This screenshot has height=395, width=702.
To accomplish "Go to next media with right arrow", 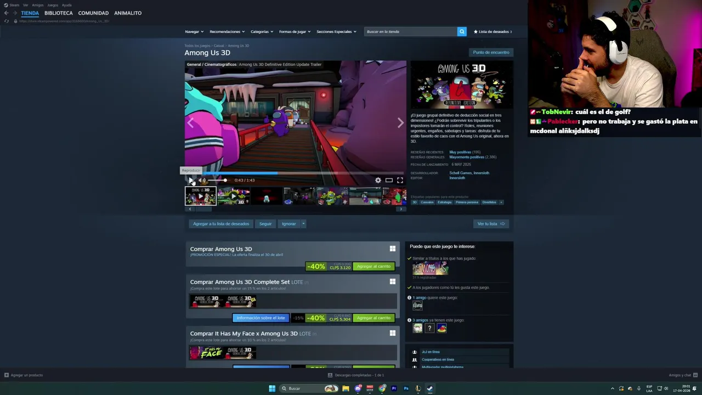I will point(400,123).
